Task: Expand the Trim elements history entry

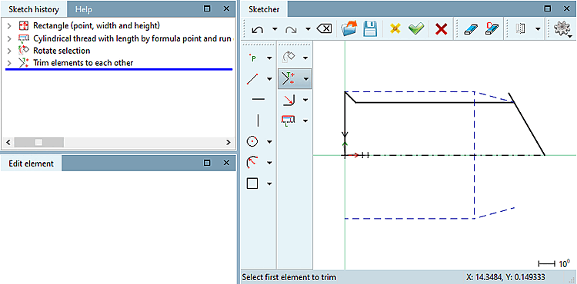Action: (9, 63)
